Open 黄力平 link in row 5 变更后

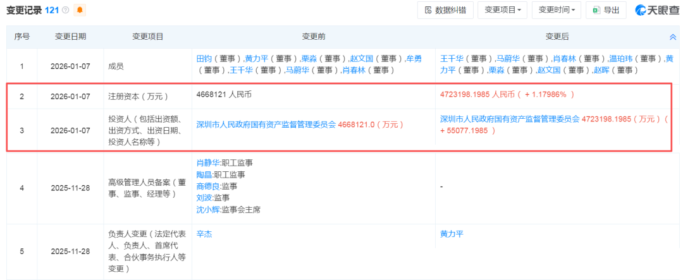(452, 234)
